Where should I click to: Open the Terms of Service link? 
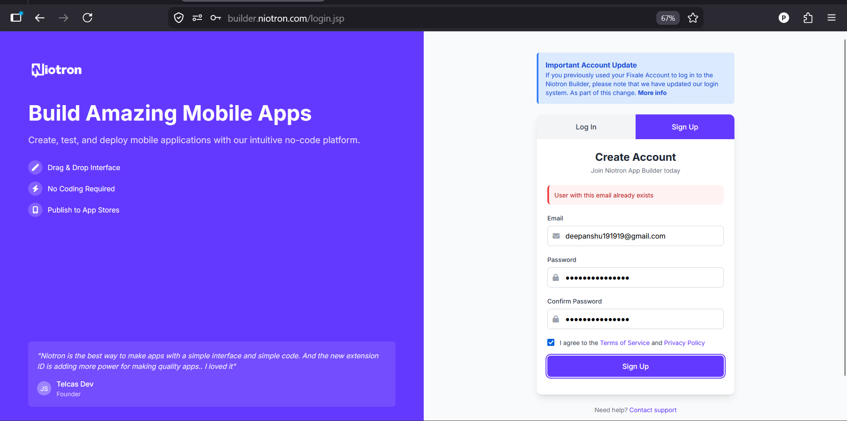(x=625, y=343)
